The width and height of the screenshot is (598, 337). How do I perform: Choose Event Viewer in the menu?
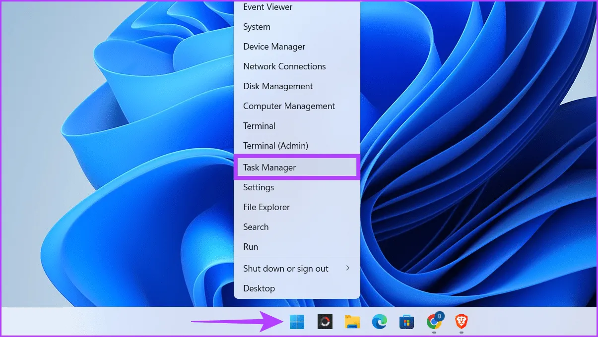coord(268,7)
